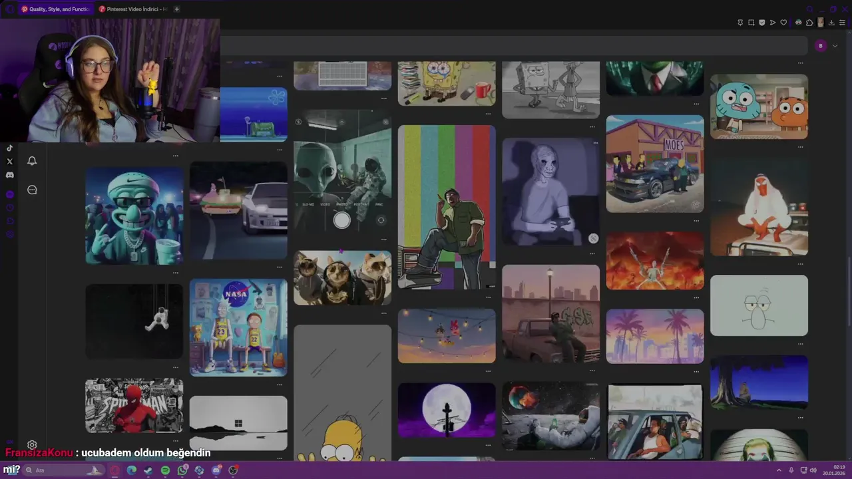
Task: Open Pinterest settings gear at bottom left
Action: tap(31, 444)
